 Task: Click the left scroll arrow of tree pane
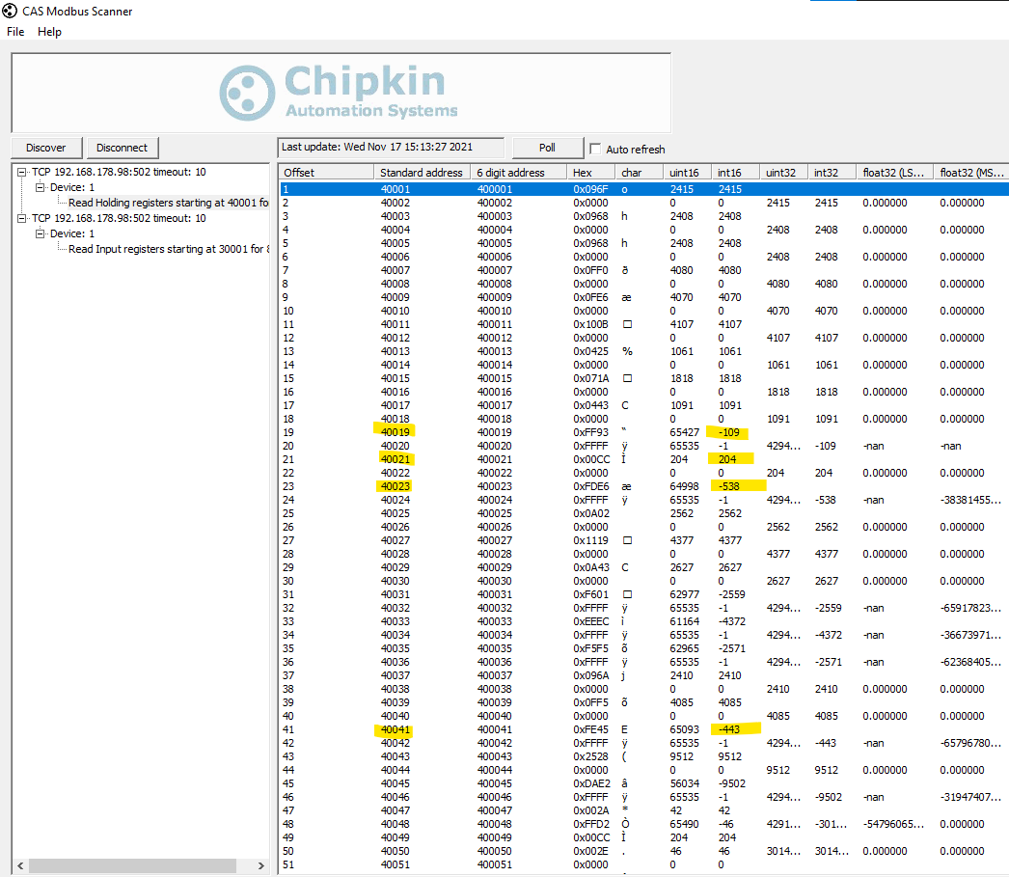(20, 865)
